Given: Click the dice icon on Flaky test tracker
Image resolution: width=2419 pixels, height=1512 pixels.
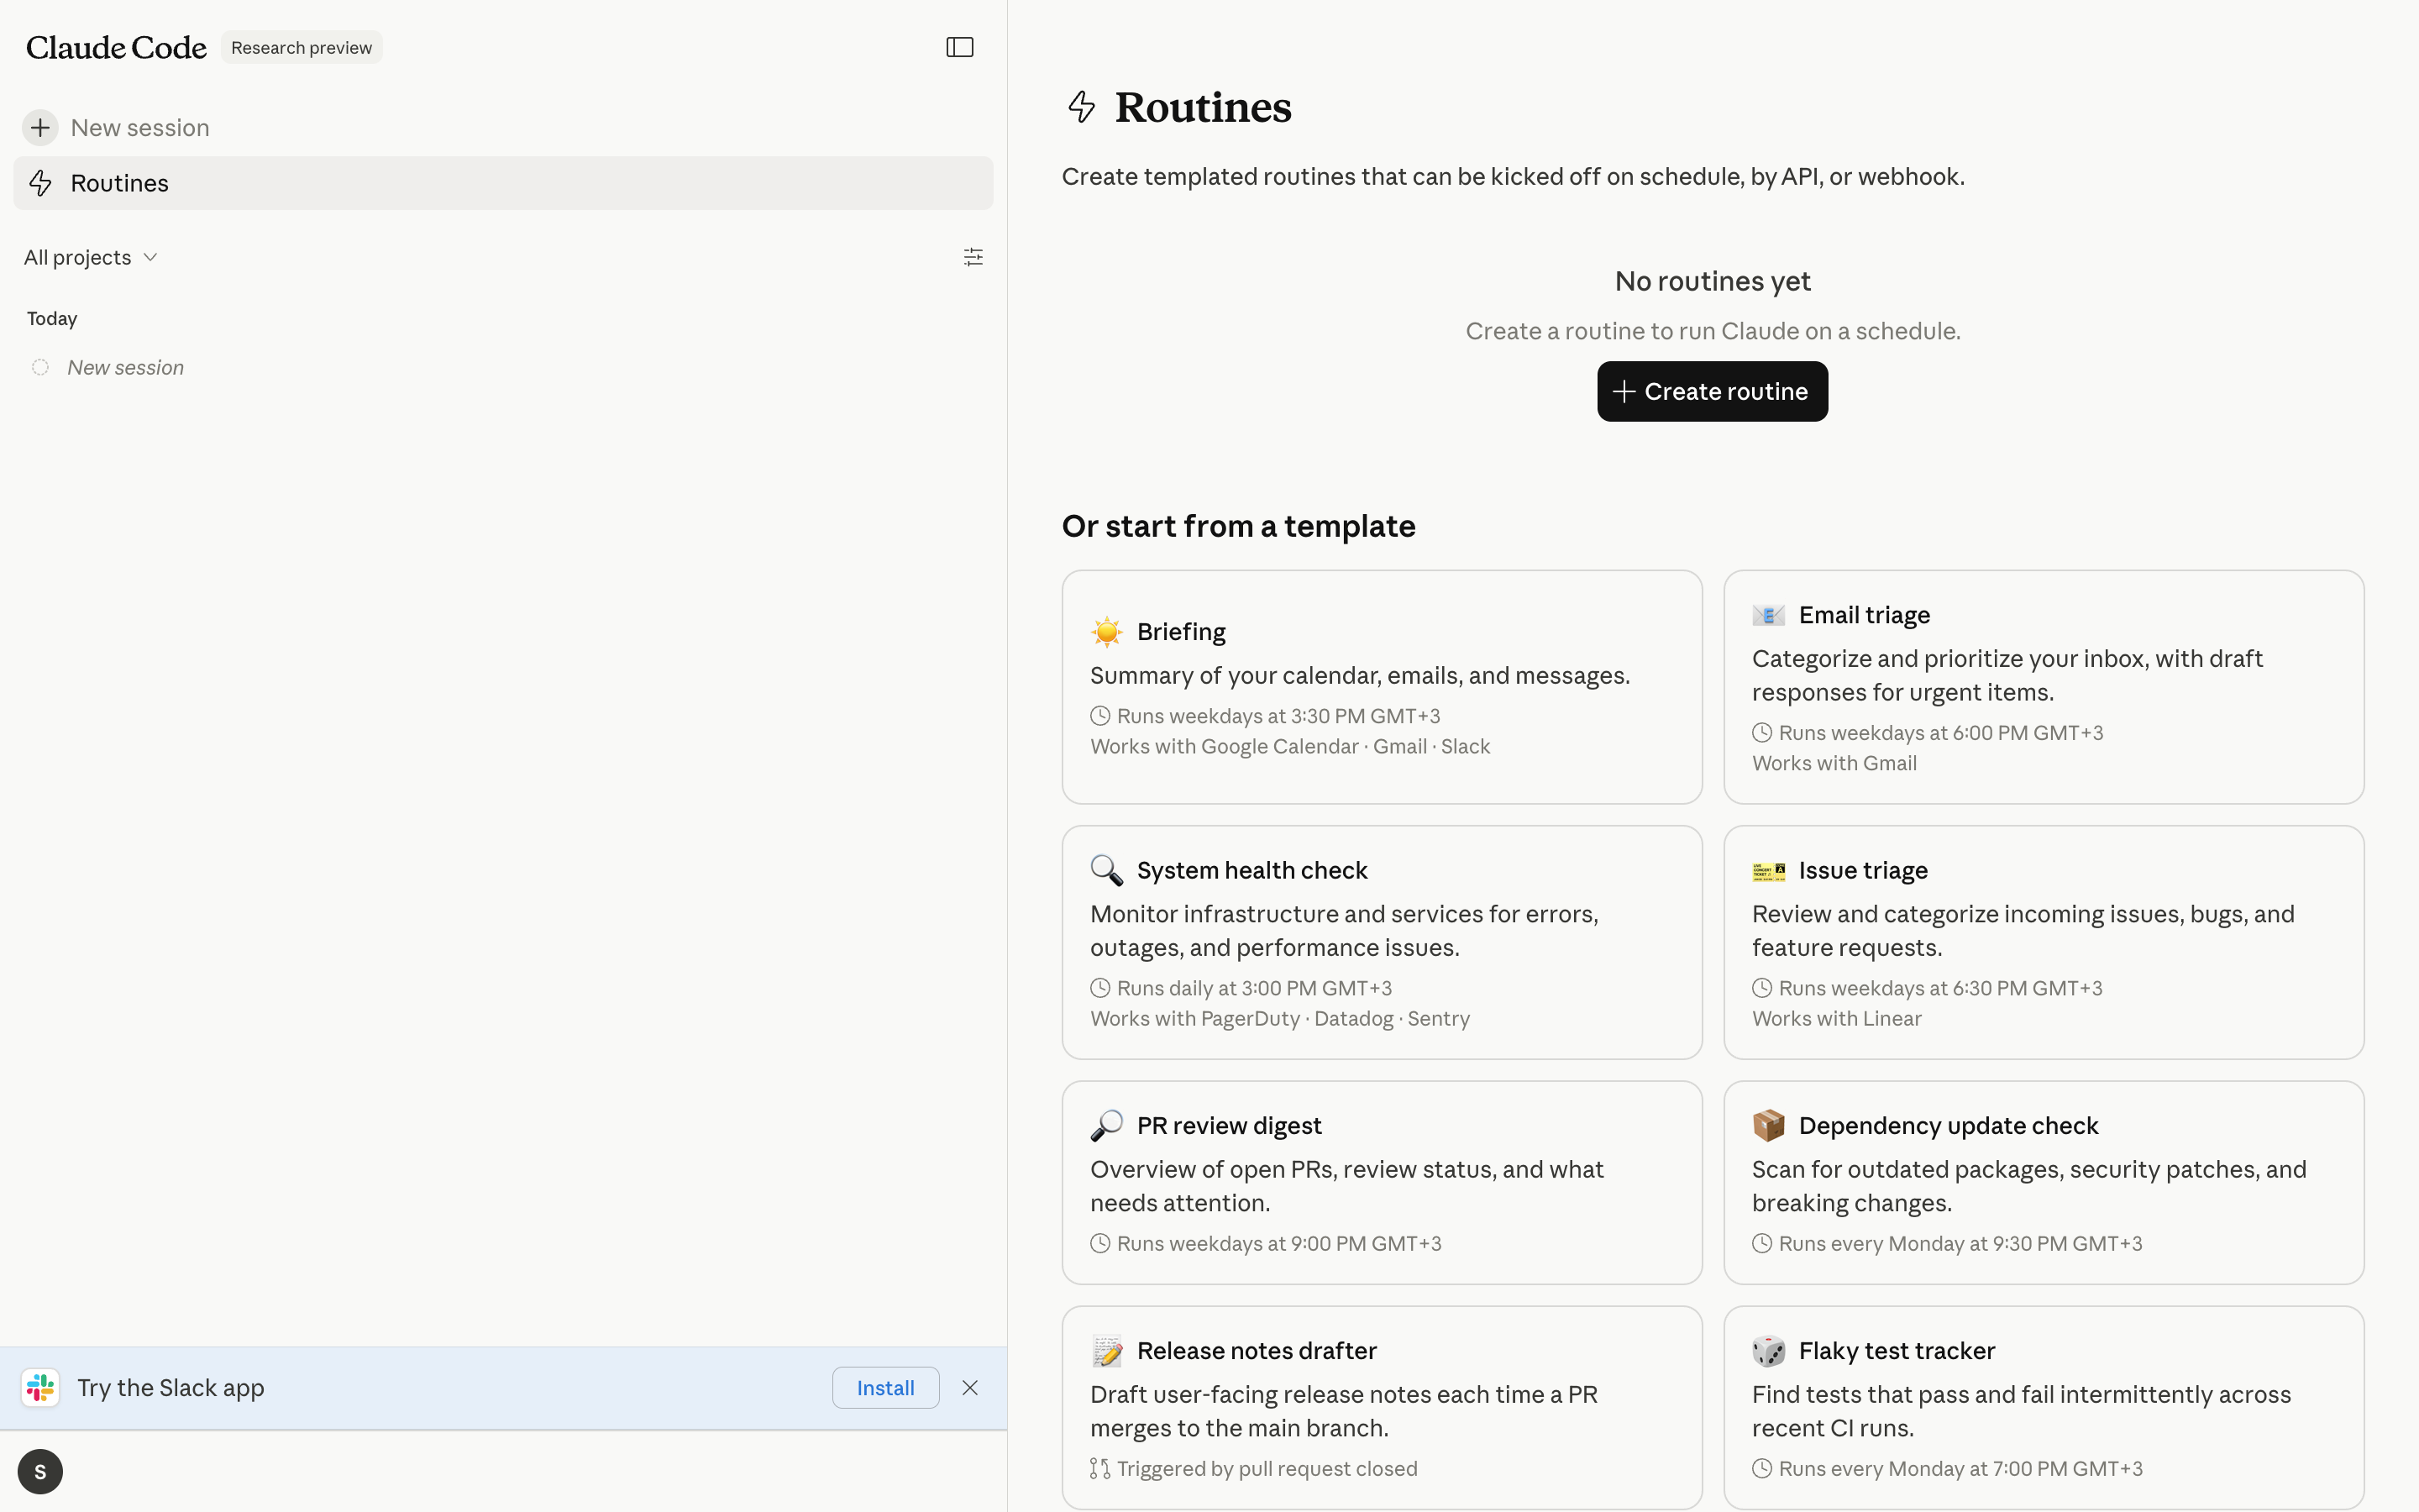Looking at the screenshot, I should 1768,1351.
